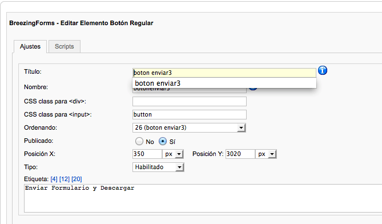This screenshot has height=224, width=382.
Task: Click the [4] Etiqueta size link
Action: [x=54, y=179]
